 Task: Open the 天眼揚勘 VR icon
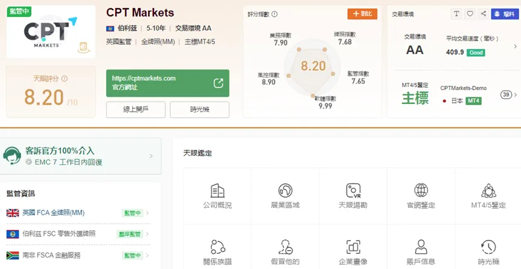tap(353, 191)
